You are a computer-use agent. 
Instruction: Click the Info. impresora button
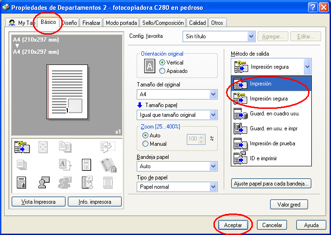tap(95, 202)
